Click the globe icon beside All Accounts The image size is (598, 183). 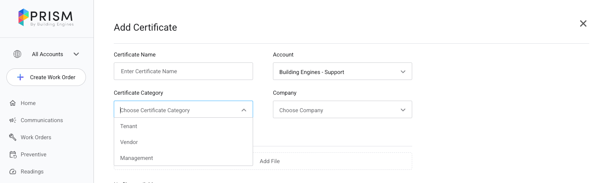pyautogui.click(x=17, y=54)
